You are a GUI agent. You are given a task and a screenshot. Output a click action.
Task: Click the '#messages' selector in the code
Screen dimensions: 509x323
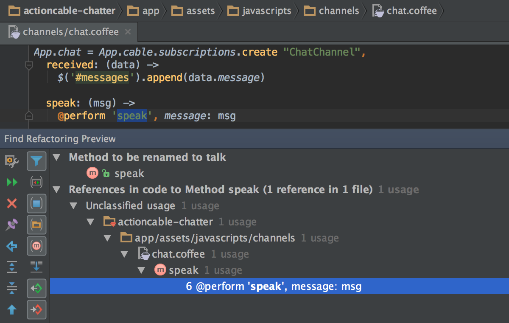click(102, 78)
